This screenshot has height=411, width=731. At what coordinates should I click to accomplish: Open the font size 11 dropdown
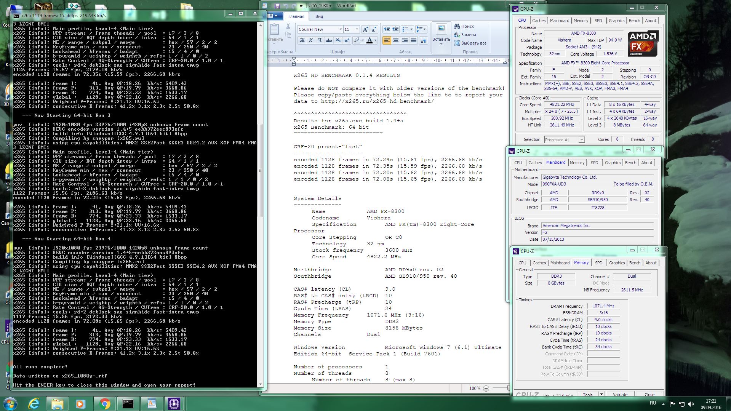coord(357,29)
